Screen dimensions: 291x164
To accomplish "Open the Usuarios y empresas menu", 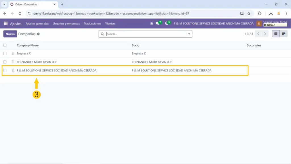I will pos(66,24).
